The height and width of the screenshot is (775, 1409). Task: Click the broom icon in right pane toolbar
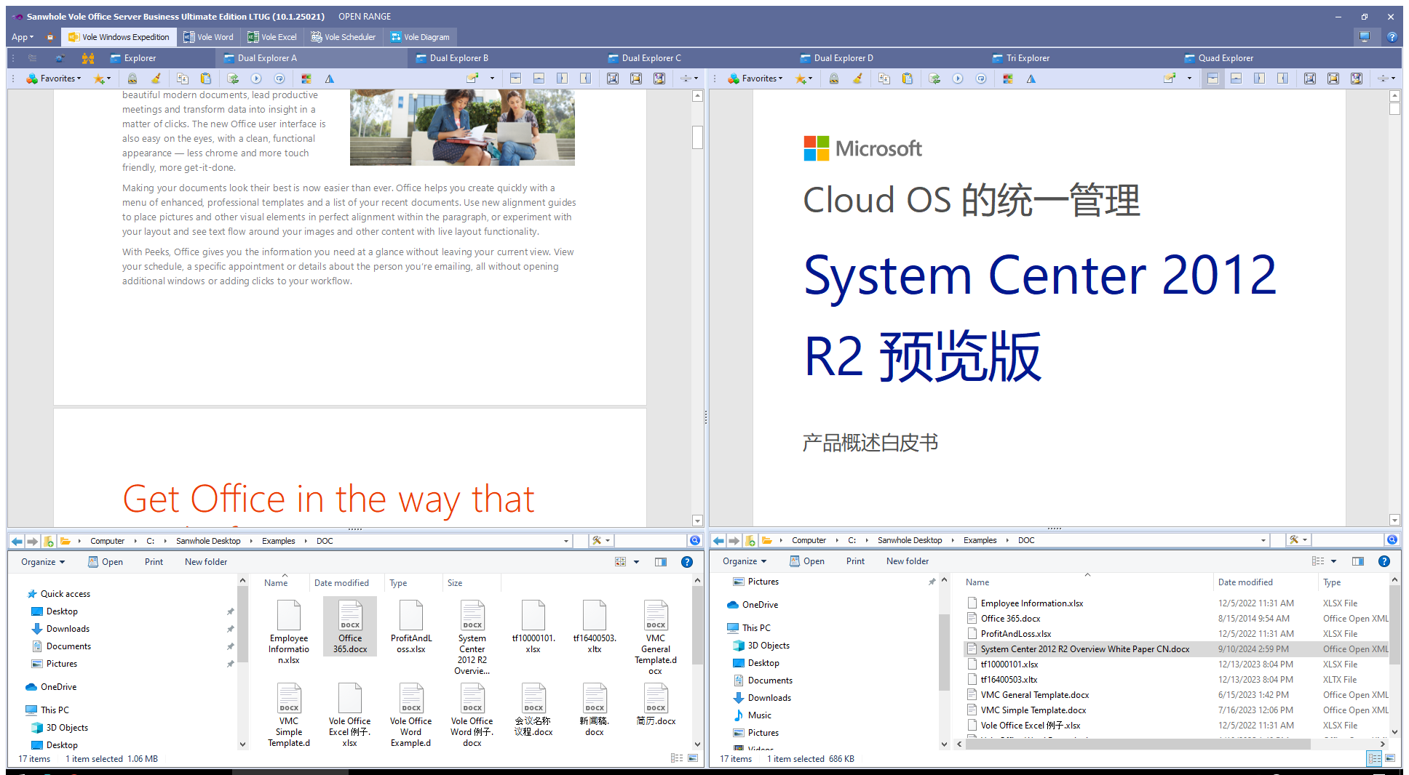point(857,79)
